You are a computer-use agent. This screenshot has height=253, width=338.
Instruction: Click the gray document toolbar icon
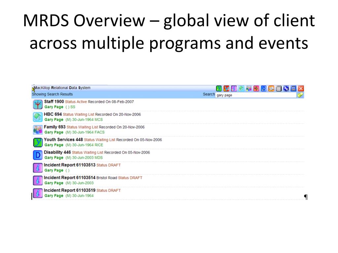pyautogui.click(x=279, y=88)
